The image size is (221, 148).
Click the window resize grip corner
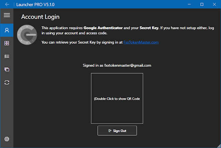(219, 146)
